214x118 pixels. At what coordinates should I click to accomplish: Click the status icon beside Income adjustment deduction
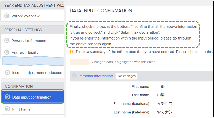[x=7, y=73]
